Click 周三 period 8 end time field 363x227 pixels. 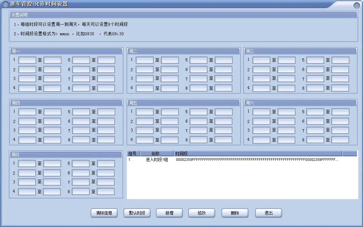340,88
